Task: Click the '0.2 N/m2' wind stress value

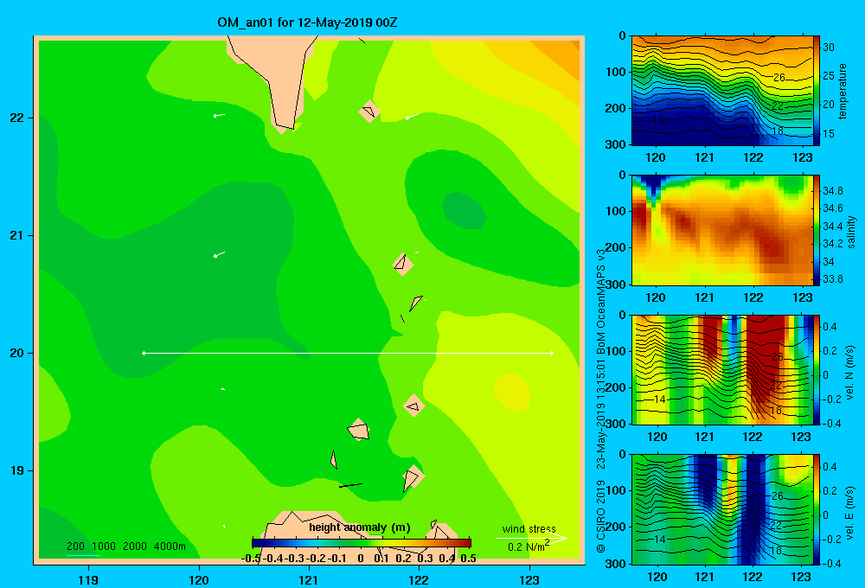Action: click(x=529, y=546)
